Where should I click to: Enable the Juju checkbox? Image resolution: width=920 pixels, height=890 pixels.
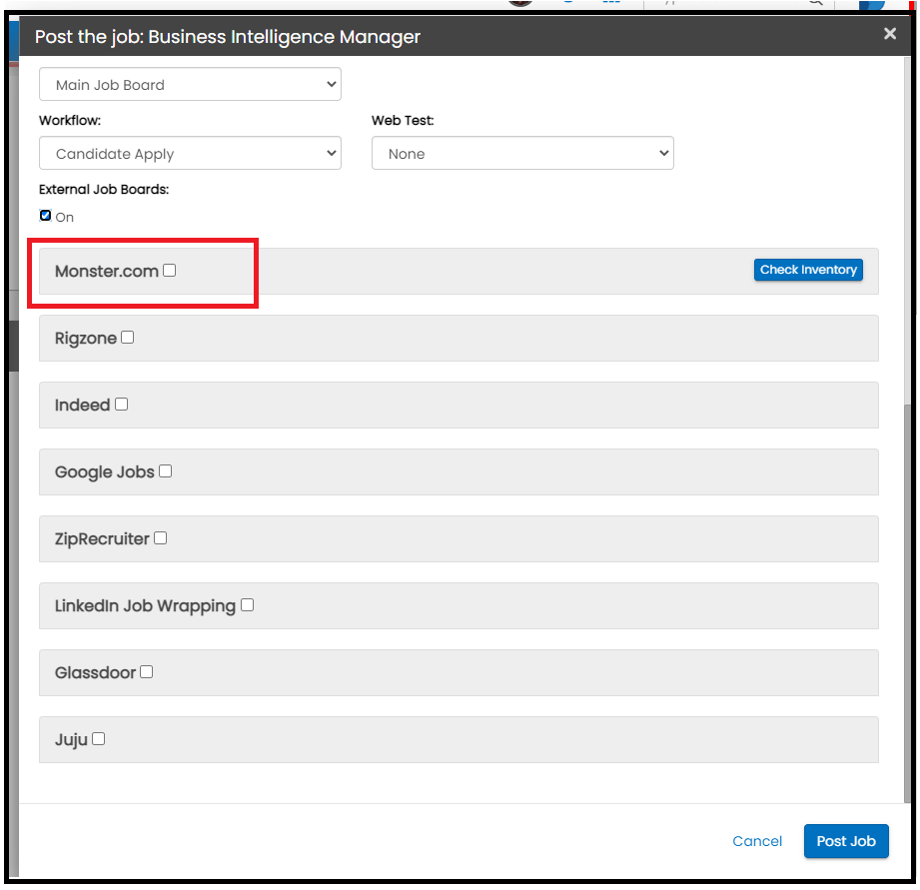[98, 739]
